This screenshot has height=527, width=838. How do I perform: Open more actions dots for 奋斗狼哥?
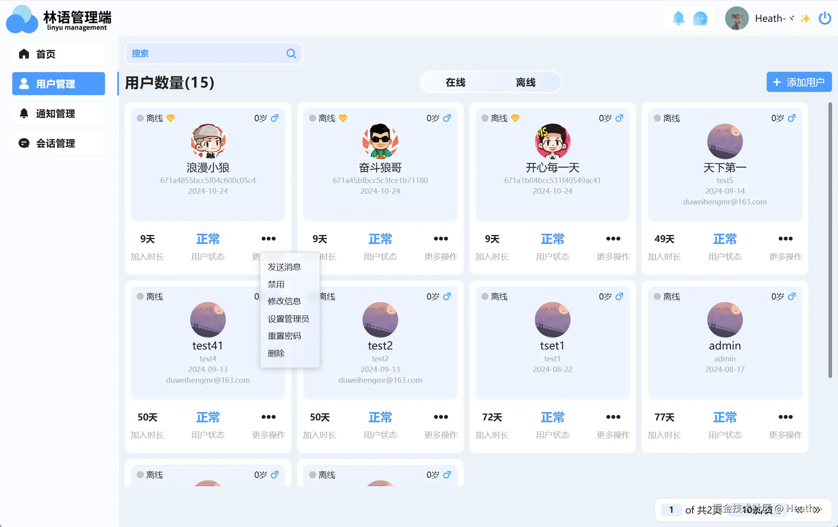(441, 239)
